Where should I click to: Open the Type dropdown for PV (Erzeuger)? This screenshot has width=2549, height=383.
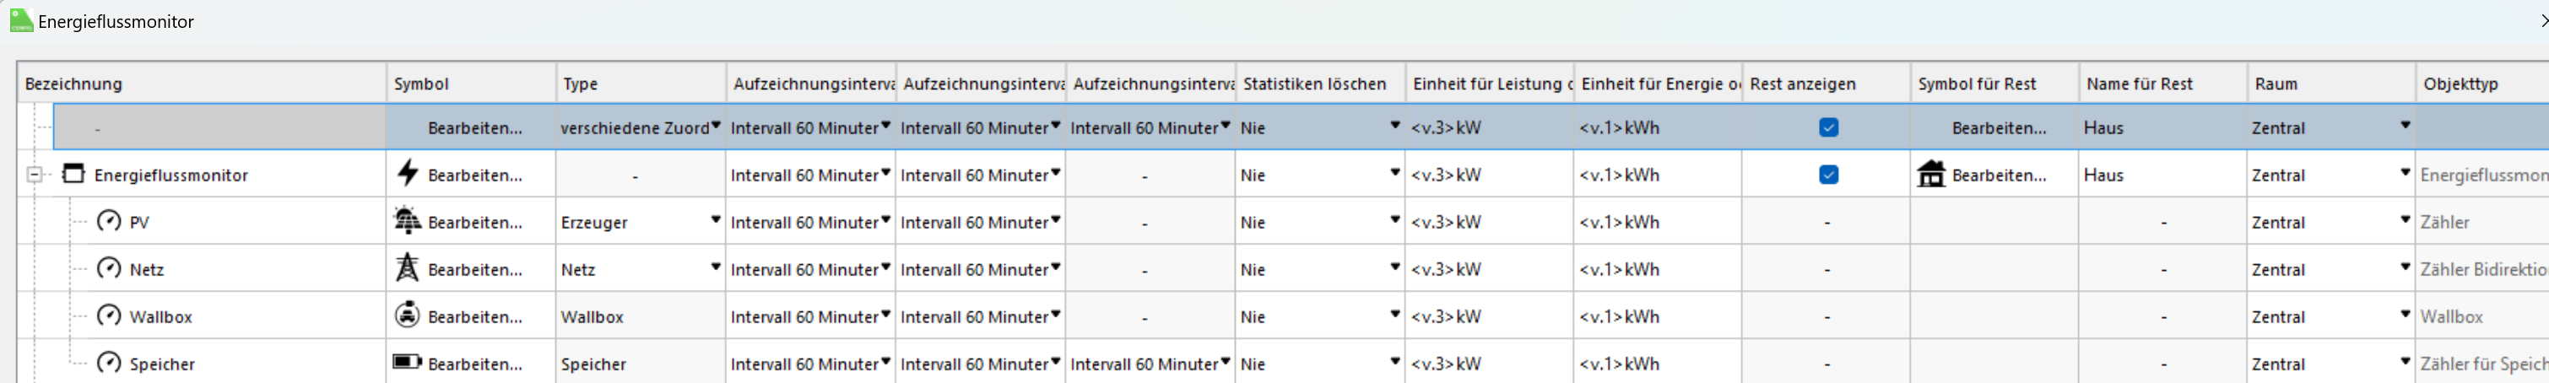(716, 221)
